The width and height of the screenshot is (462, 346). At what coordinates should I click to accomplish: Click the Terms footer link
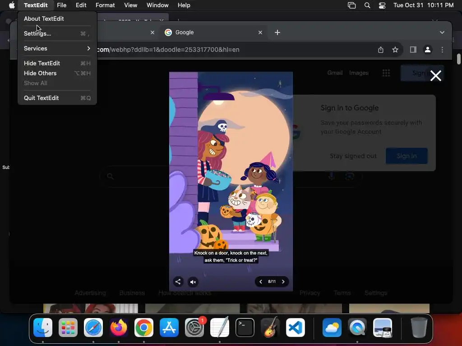(342, 293)
